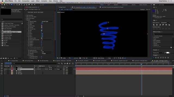Screen dimensions: 174x97
Task: Select the Brush tool
Action: (x=24, y=5)
